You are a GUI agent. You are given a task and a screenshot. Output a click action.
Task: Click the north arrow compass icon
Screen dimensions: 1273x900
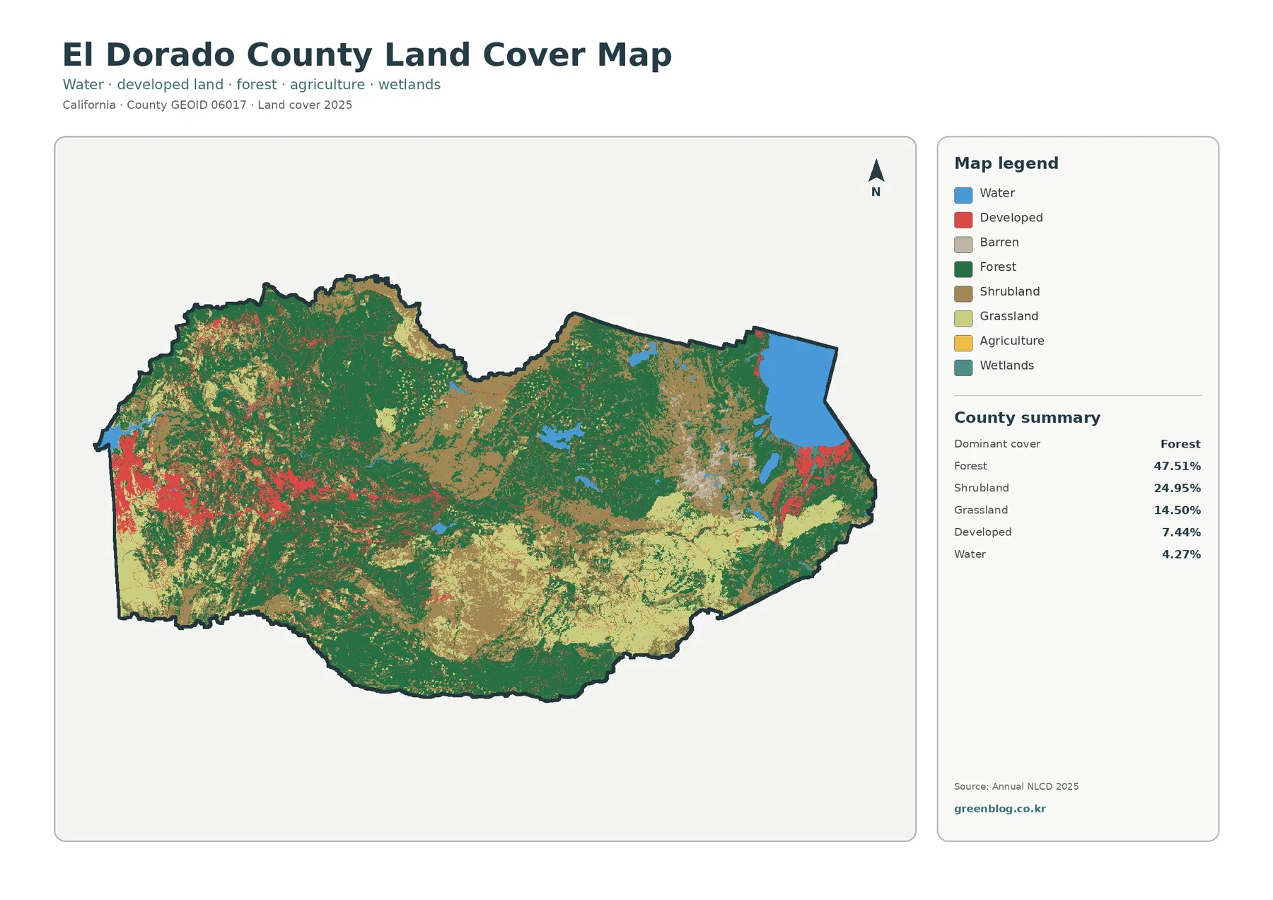[x=876, y=177]
